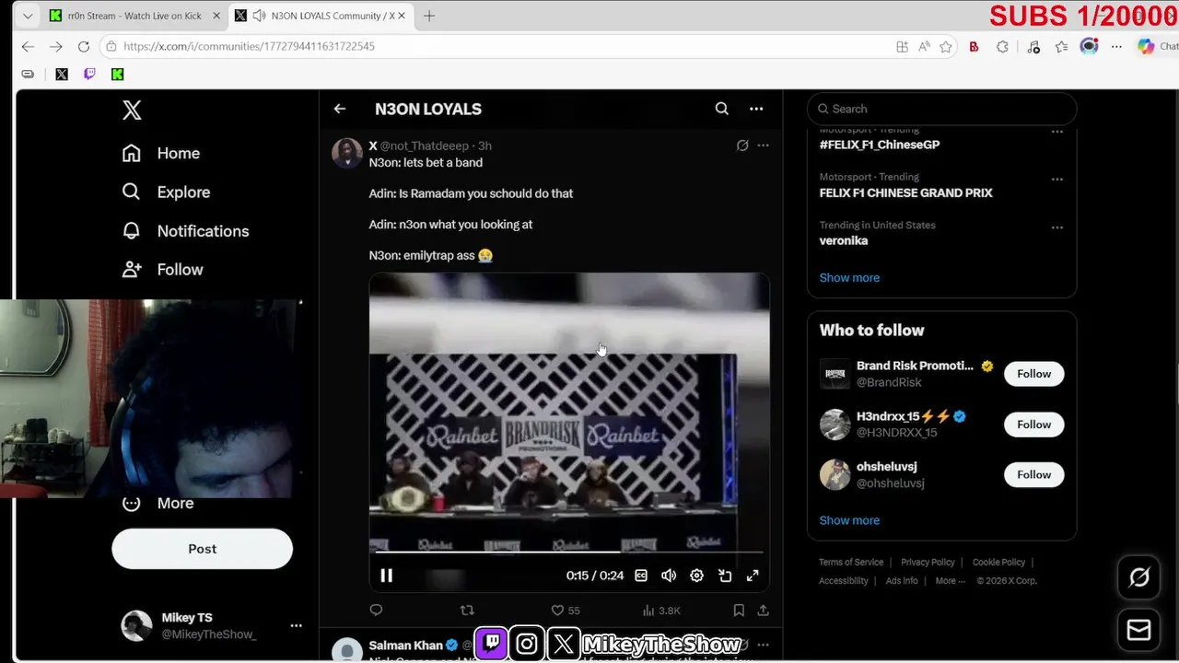Open Notifications in the X sidebar
The image size is (1179, 663).
click(185, 231)
